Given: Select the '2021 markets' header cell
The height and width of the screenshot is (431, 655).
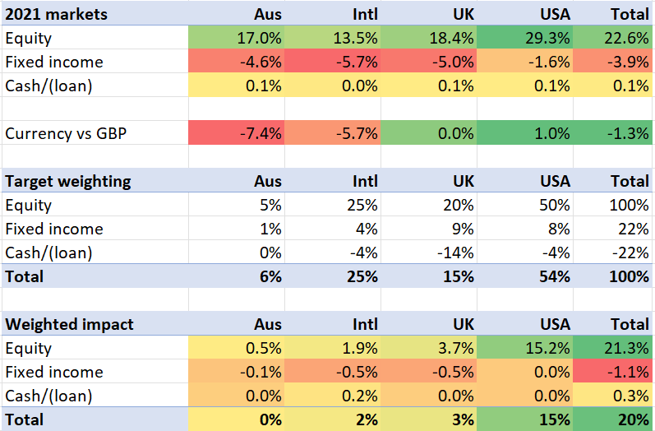Looking at the screenshot, I should point(56,14).
